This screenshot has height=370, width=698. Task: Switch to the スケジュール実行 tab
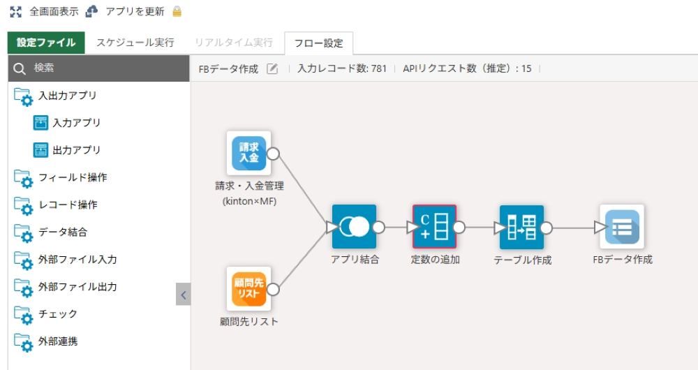click(x=135, y=43)
